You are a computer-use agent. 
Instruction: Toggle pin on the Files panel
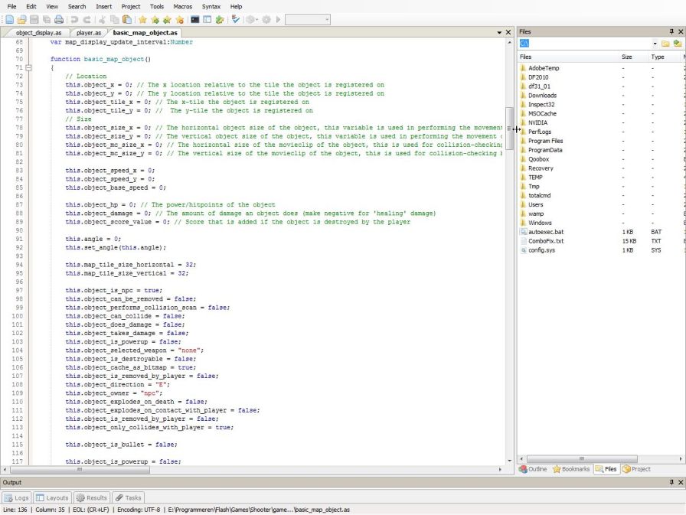(x=671, y=31)
